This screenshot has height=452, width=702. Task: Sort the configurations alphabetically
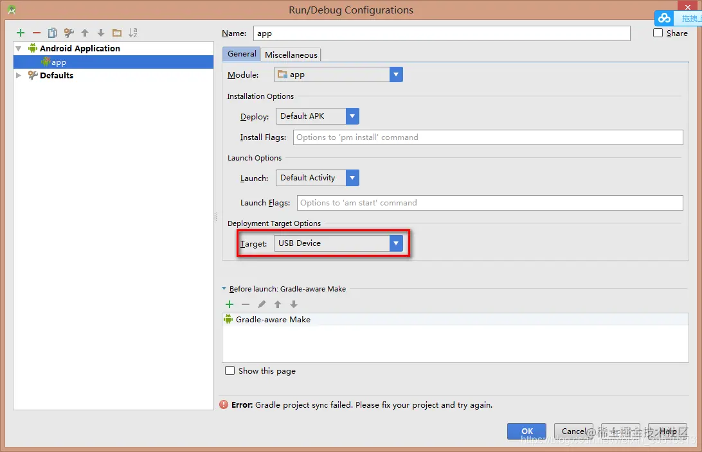tap(133, 33)
